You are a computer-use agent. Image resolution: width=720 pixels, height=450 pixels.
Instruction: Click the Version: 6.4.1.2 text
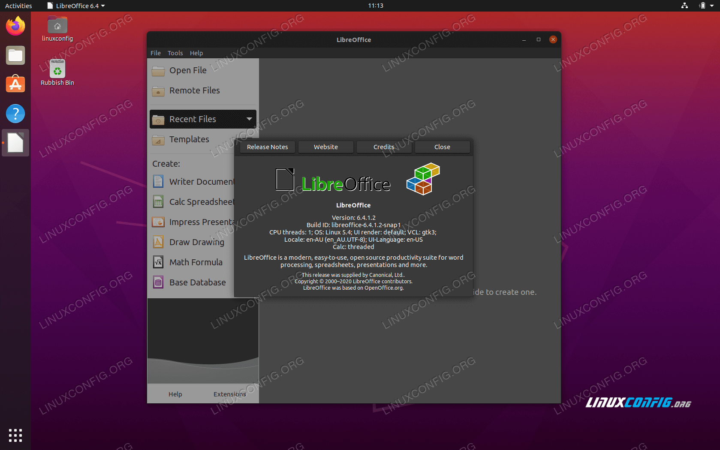point(354,218)
